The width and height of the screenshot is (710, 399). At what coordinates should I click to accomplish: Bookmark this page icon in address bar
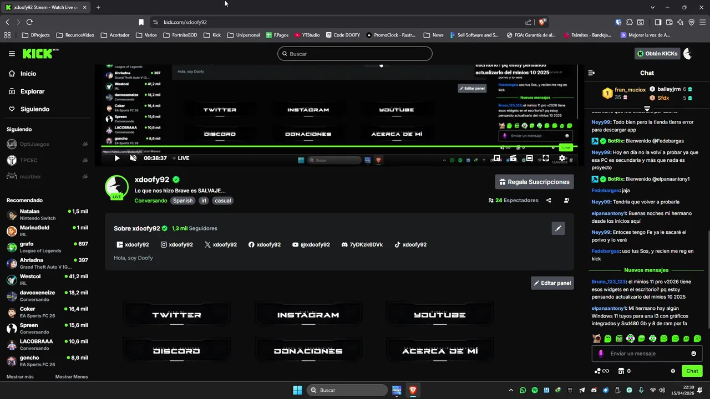(x=141, y=22)
